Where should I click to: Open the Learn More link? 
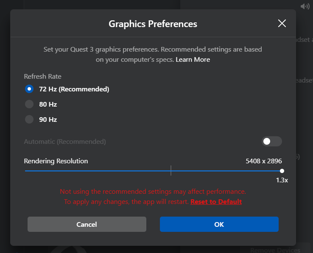[x=193, y=60]
